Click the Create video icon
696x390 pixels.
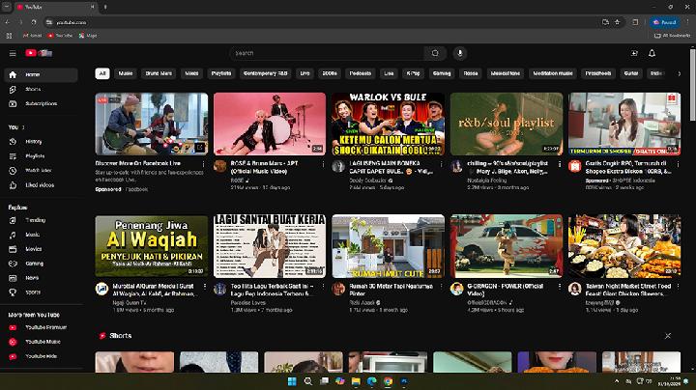(633, 53)
